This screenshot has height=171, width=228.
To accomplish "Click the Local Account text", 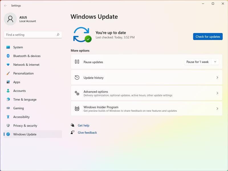I will click(x=28, y=21).
